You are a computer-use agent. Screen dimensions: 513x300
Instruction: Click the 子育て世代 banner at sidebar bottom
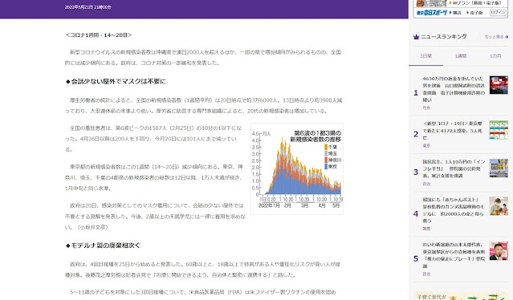coord(460,296)
